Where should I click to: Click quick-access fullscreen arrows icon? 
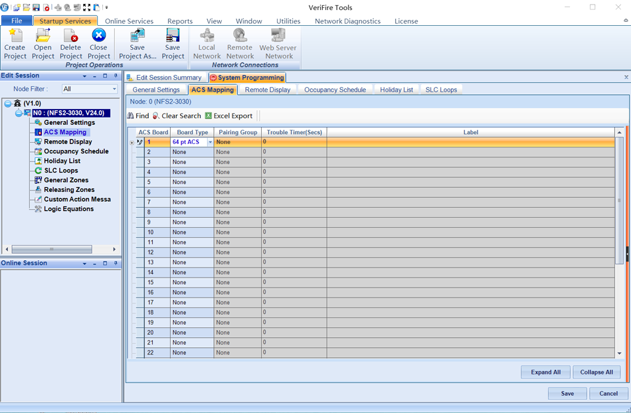pos(87,7)
